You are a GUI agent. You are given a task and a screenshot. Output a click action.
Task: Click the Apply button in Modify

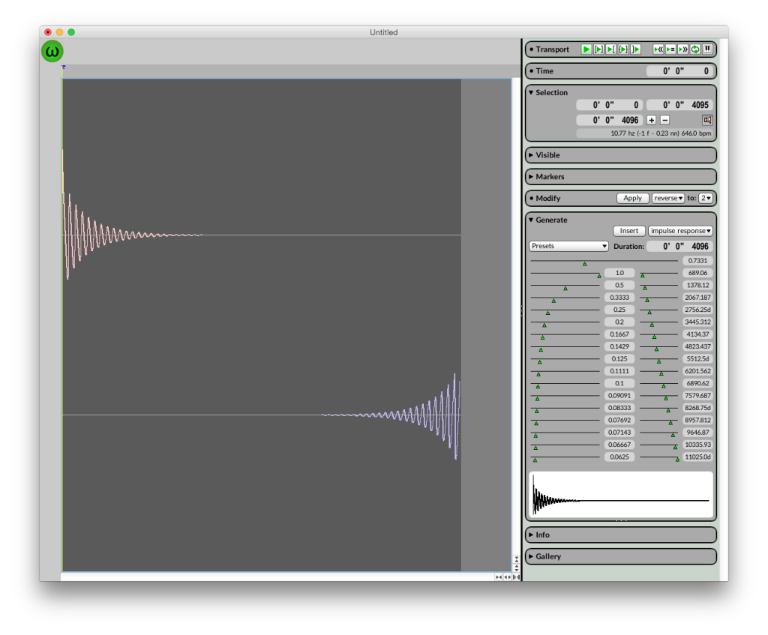pyautogui.click(x=632, y=198)
